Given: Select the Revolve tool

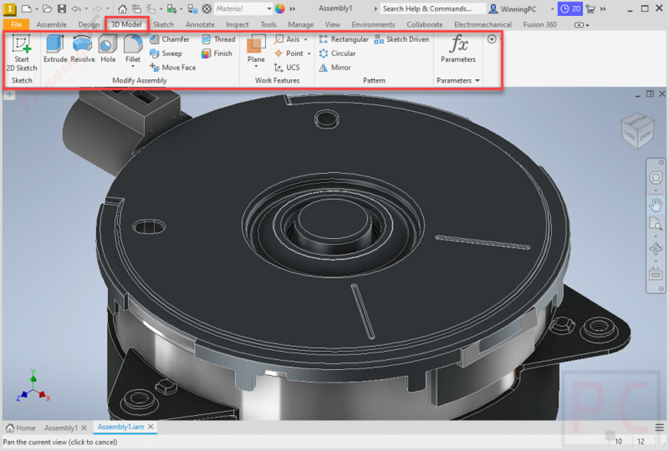Looking at the screenshot, I should [82, 49].
